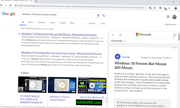Open the Google account avatar

pyautogui.click(x=174, y=17)
